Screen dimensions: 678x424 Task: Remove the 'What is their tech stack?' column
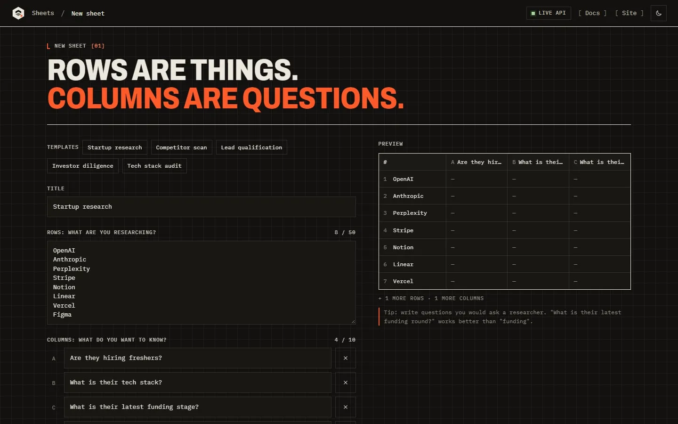point(346,383)
